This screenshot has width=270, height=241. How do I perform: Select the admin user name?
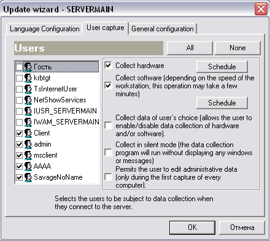[42, 144]
